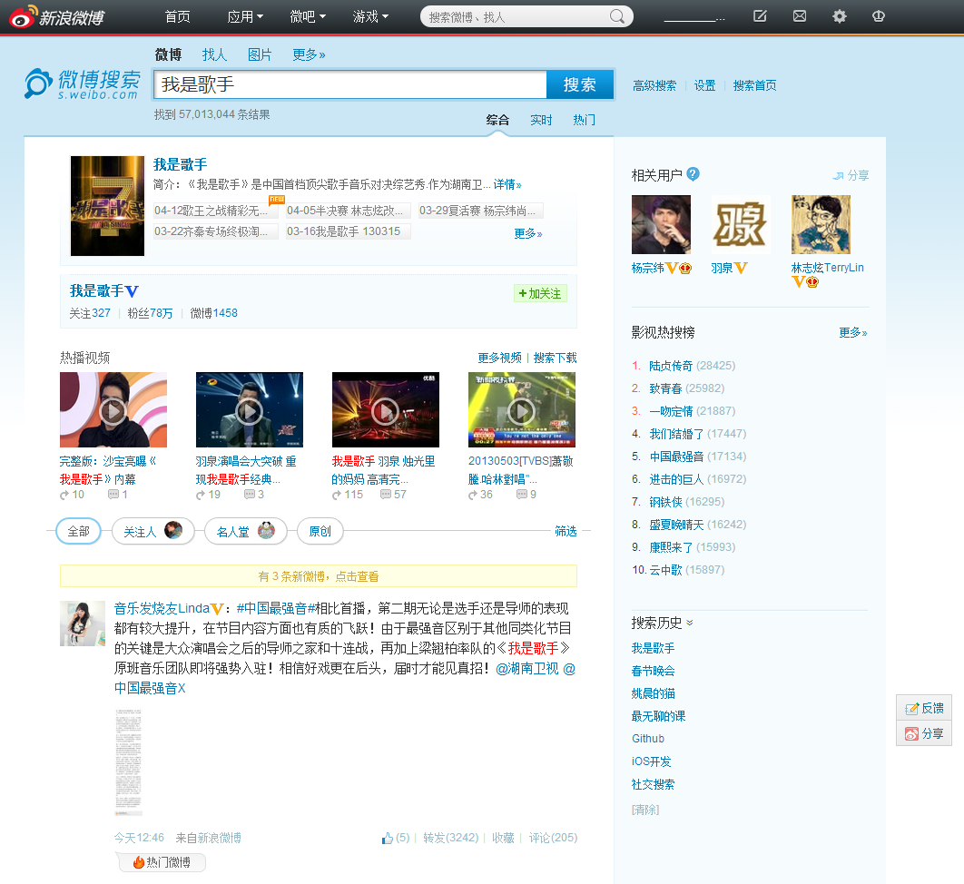Open the 游戏 dropdown in header
964x884 pixels.
coord(370,16)
